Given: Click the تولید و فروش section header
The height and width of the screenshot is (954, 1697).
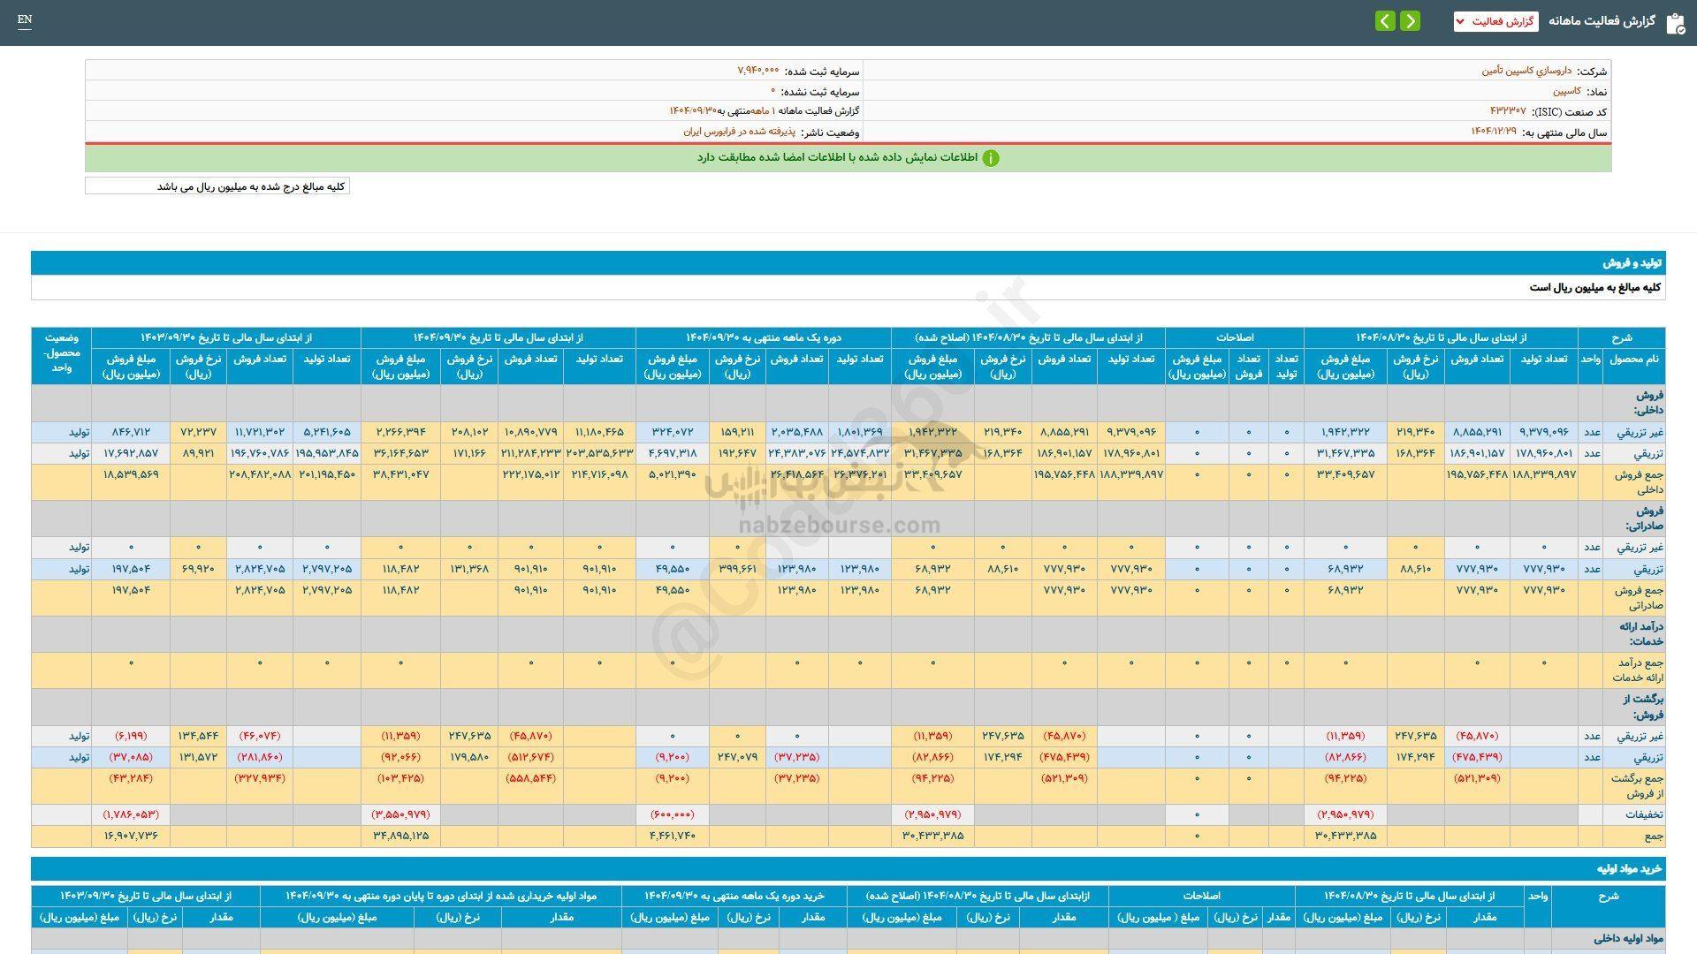Looking at the screenshot, I should (x=1632, y=263).
